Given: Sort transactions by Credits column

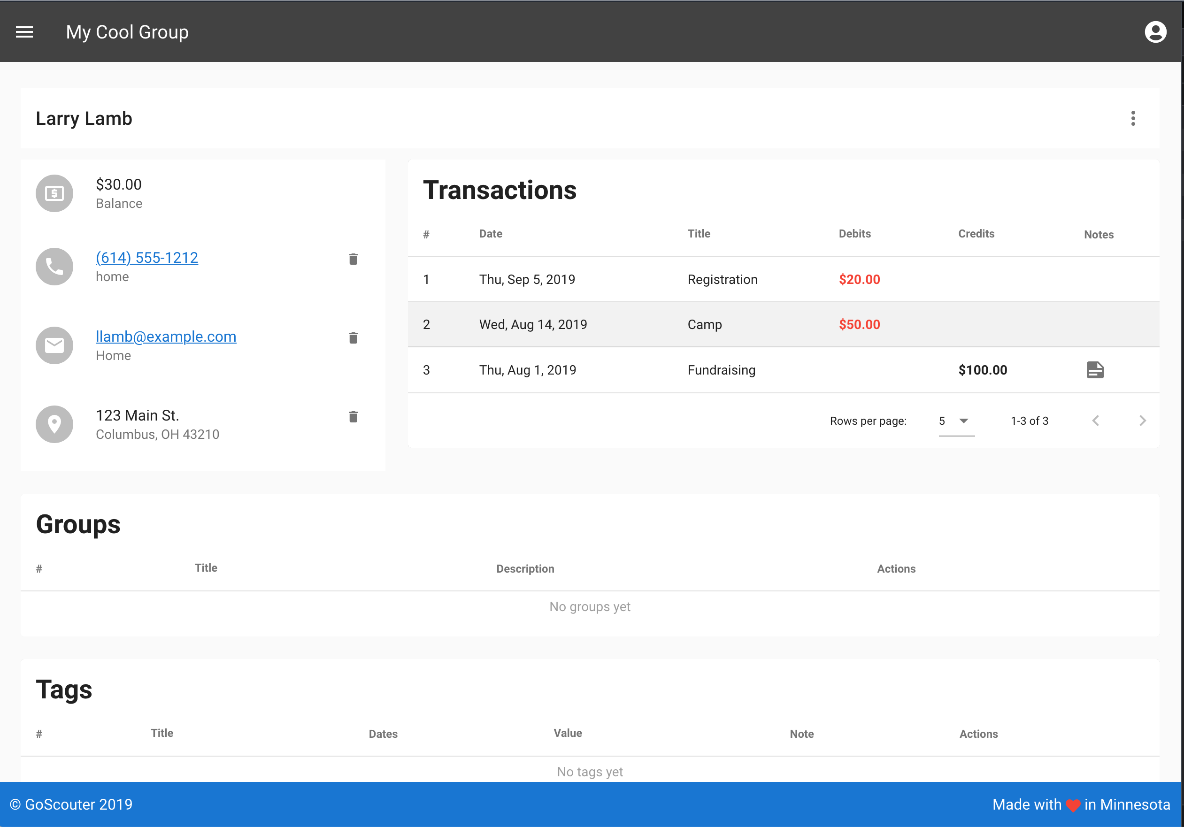Looking at the screenshot, I should tap(976, 234).
